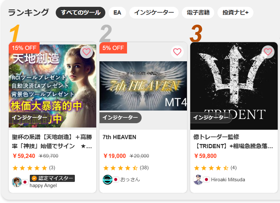Switch to the 投資ナビ+ tab

tap(235, 13)
